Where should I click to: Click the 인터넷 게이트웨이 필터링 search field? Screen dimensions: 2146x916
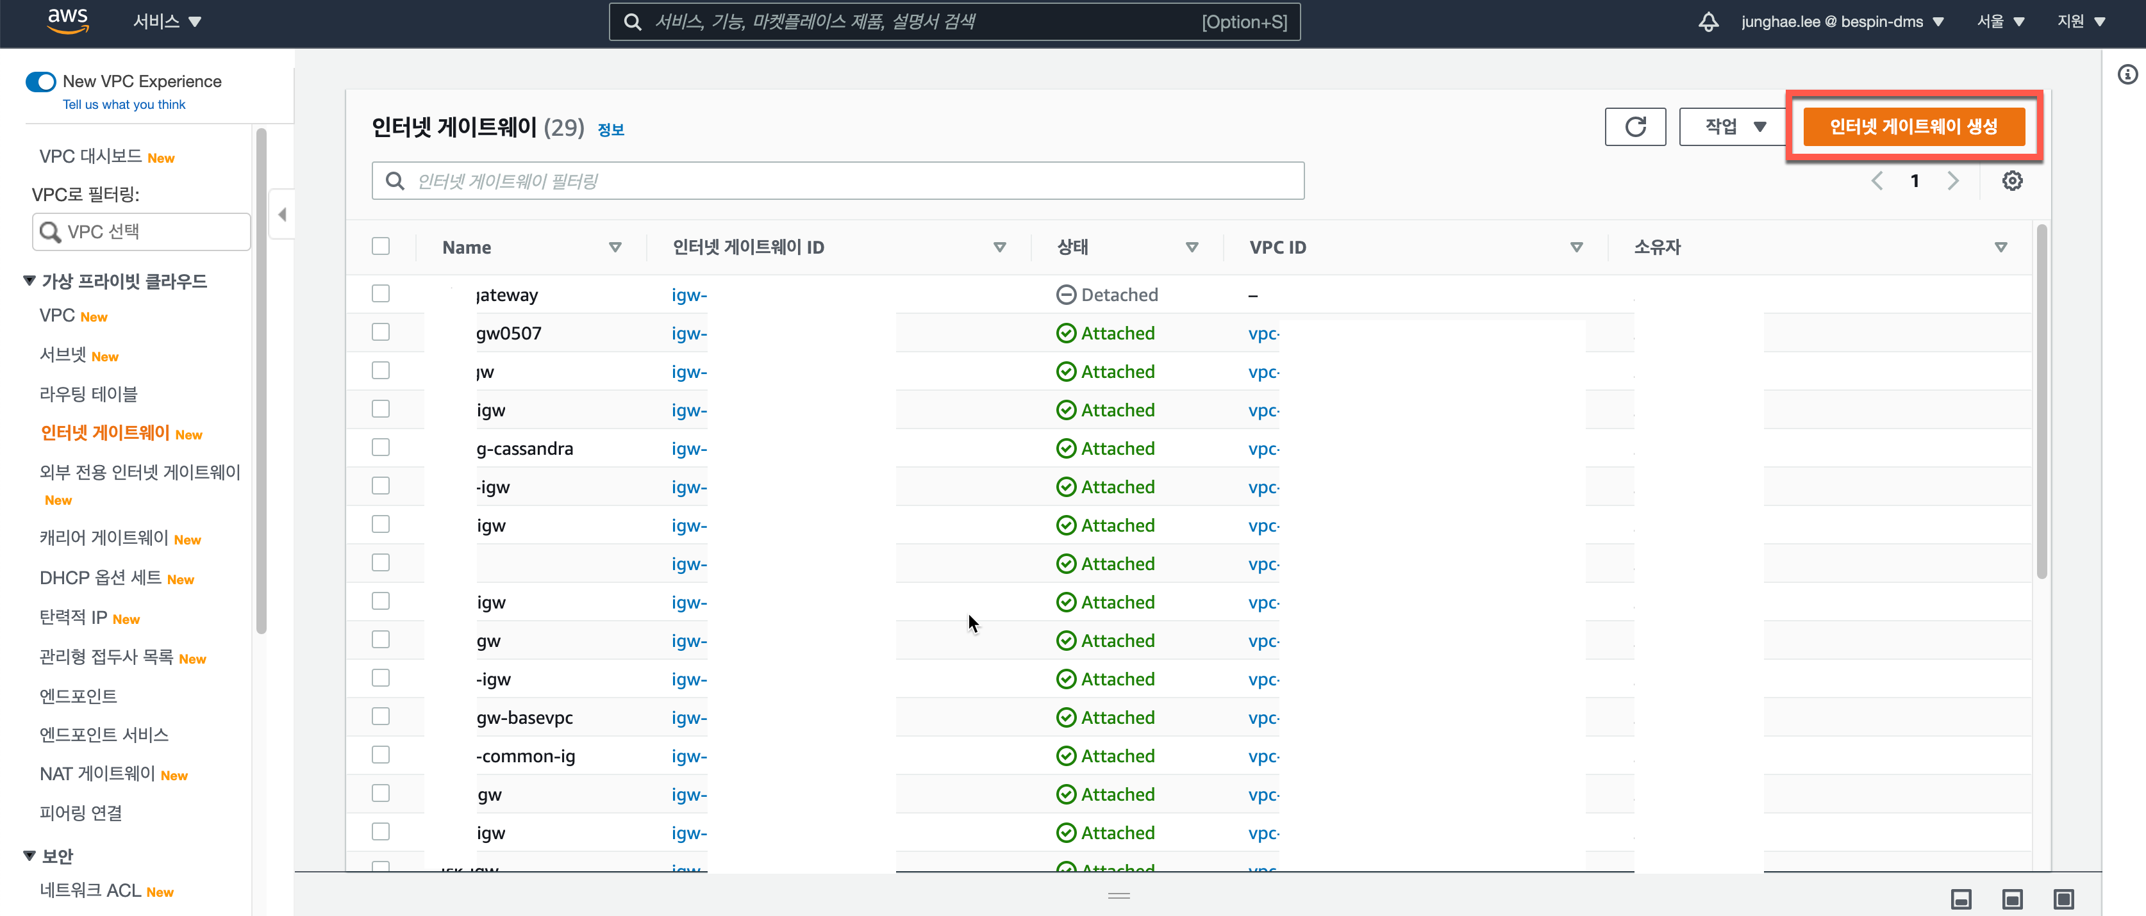837,181
